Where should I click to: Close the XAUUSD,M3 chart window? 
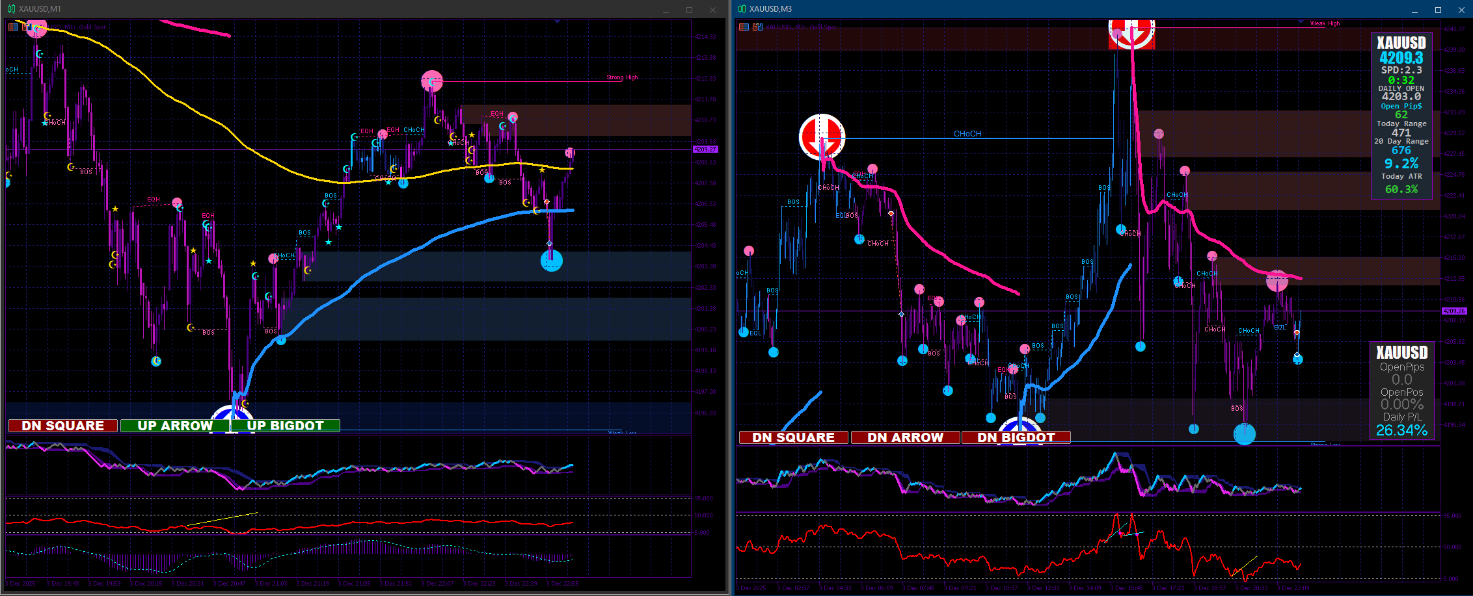click(x=1461, y=10)
